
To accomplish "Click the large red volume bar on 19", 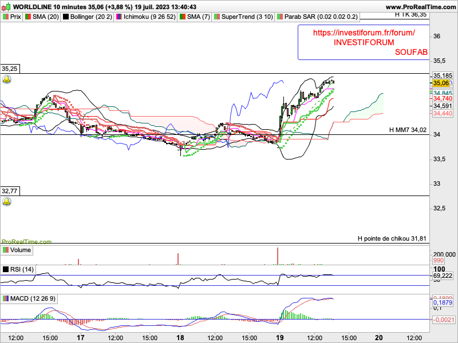I will coord(278,256).
